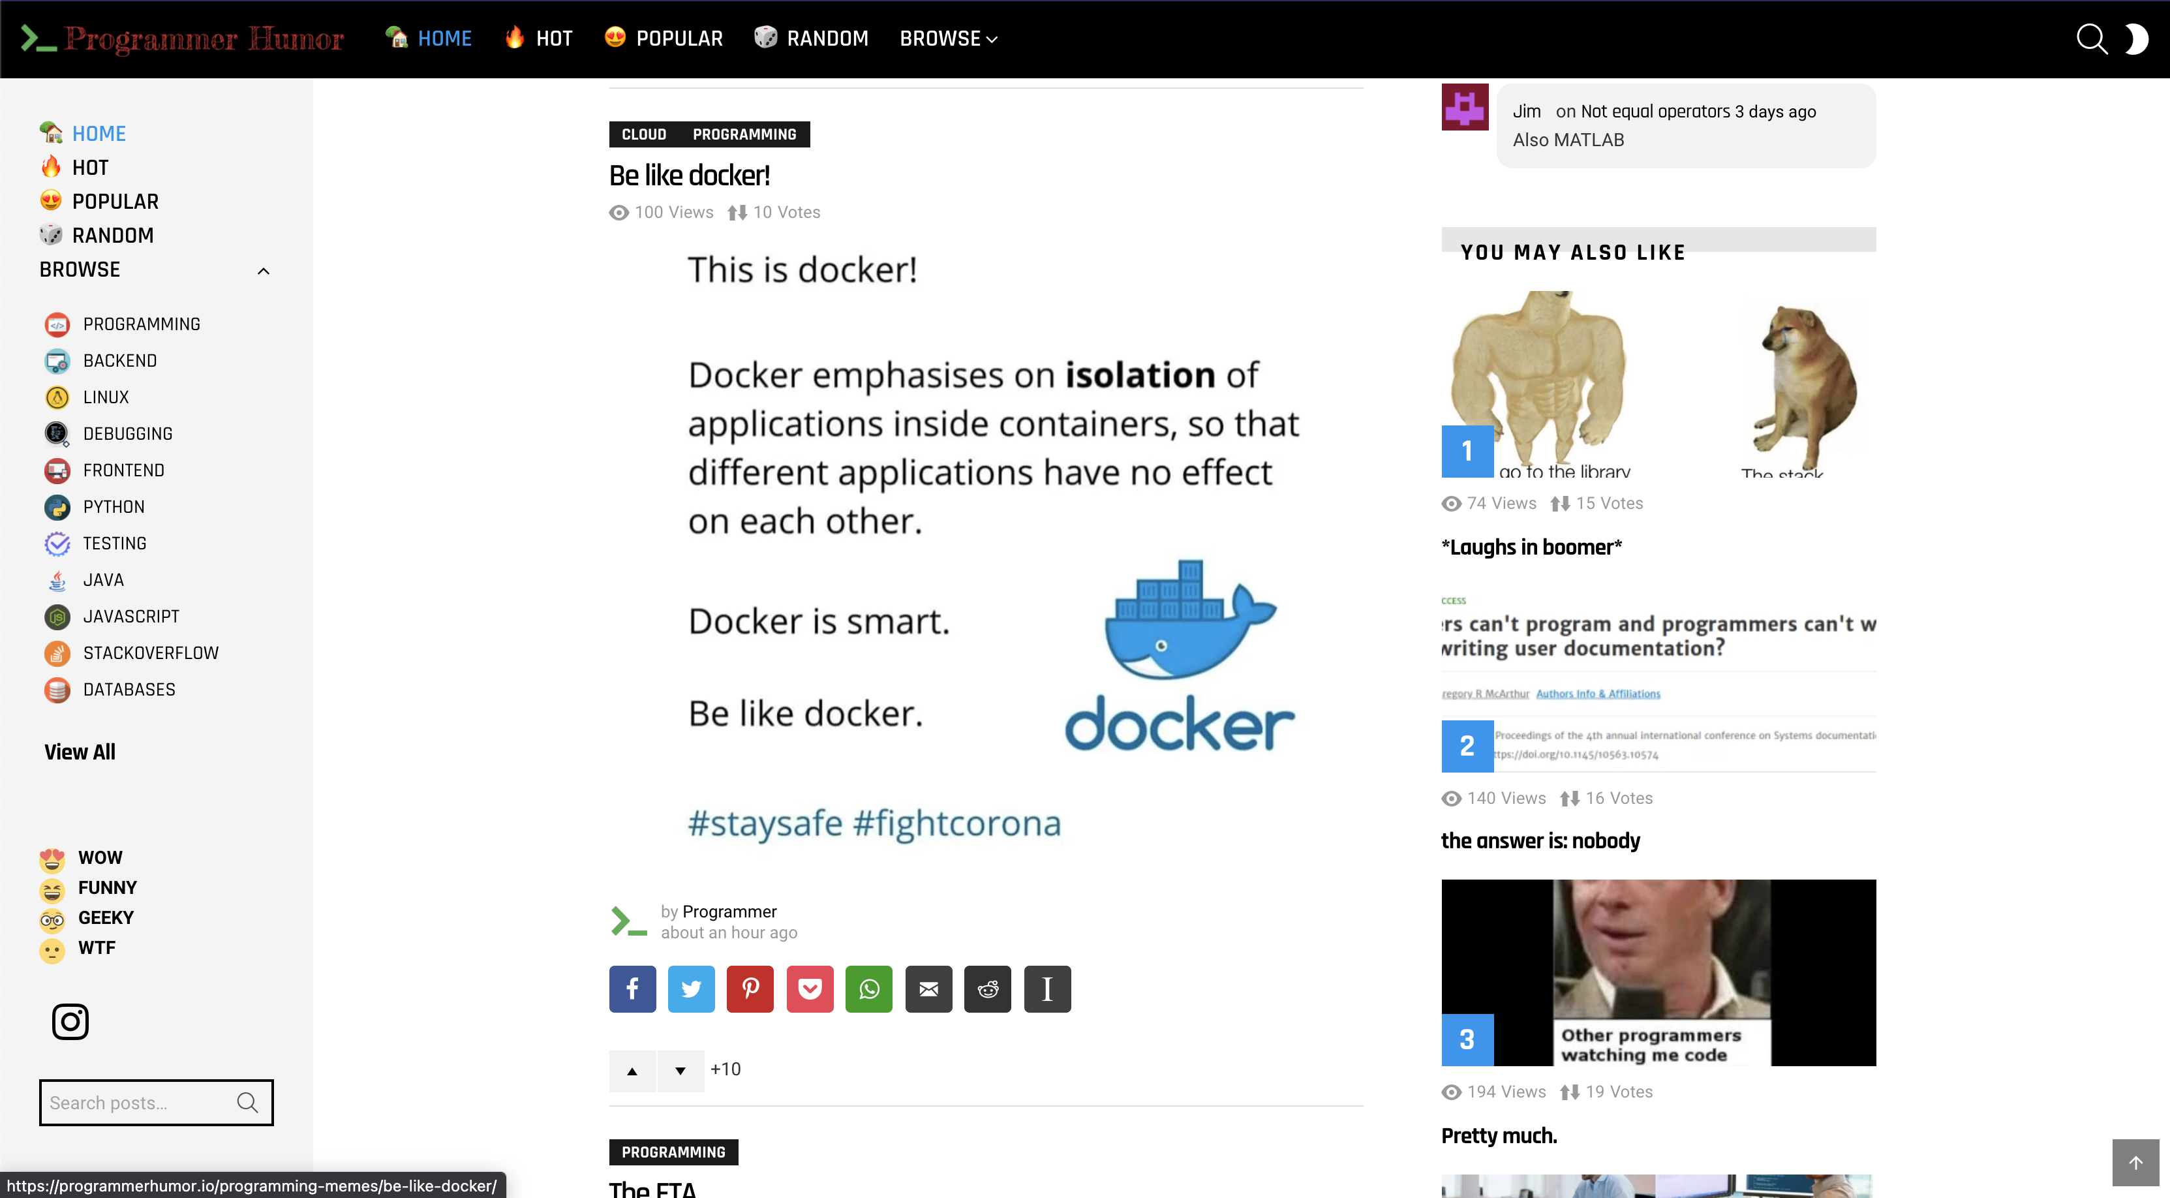Downvote the Be like docker post
The height and width of the screenshot is (1198, 2170).
pos(680,1071)
